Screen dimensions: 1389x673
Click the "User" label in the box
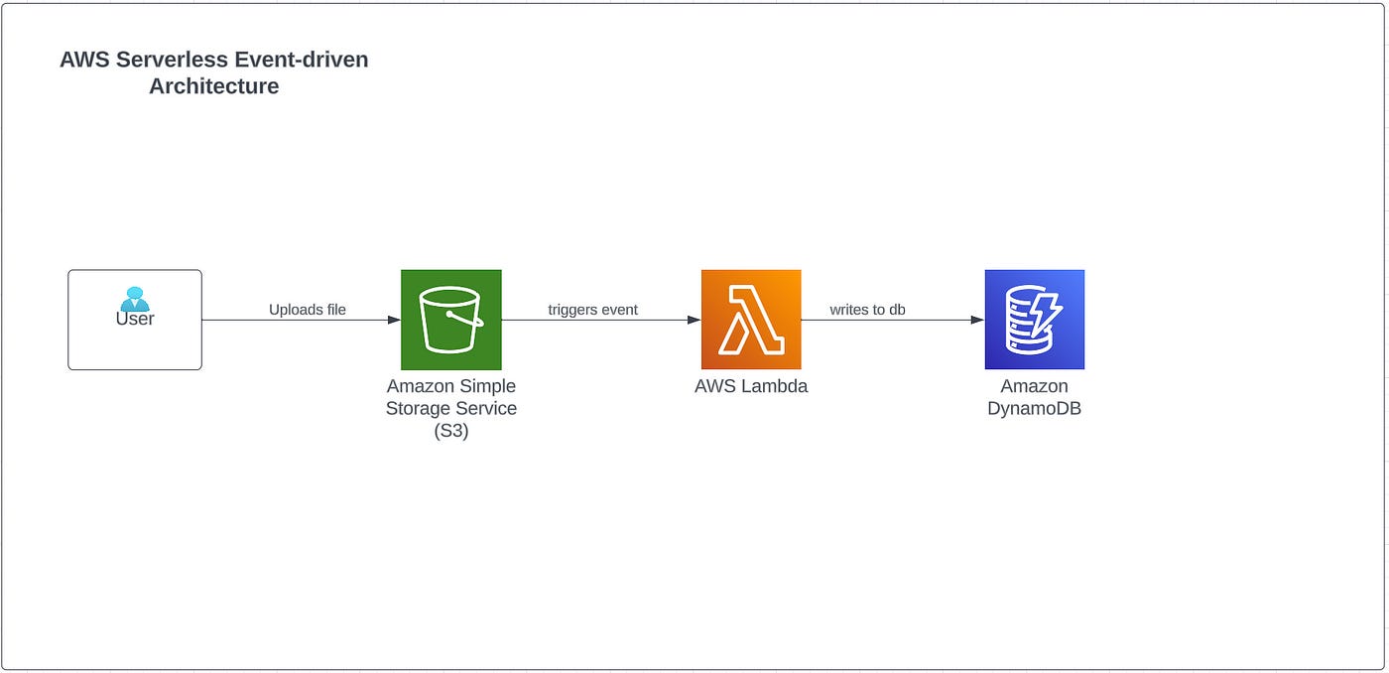[135, 319]
